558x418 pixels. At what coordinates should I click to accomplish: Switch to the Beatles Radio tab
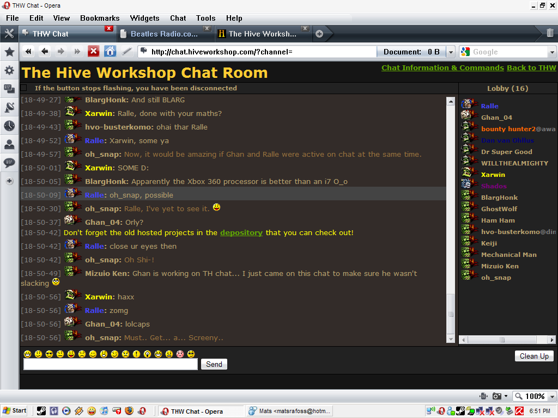click(164, 34)
